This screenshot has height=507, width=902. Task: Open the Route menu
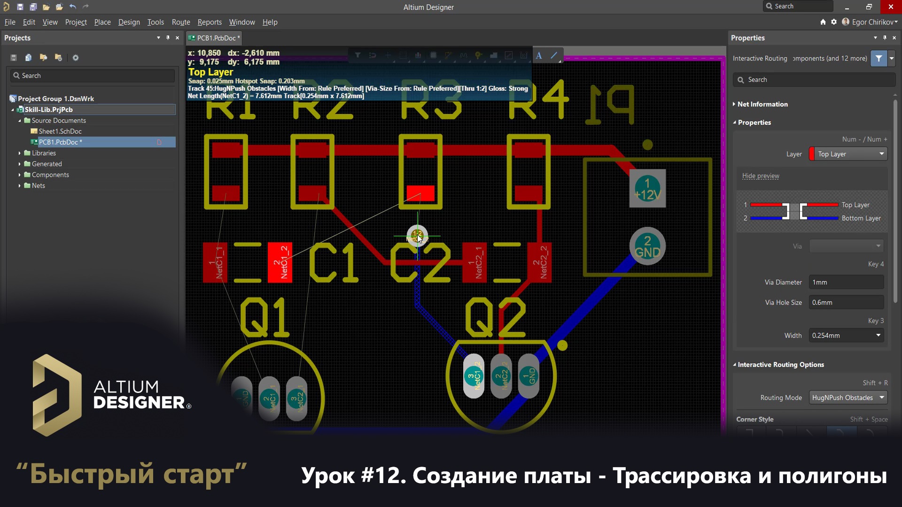[x=180, y=22]
